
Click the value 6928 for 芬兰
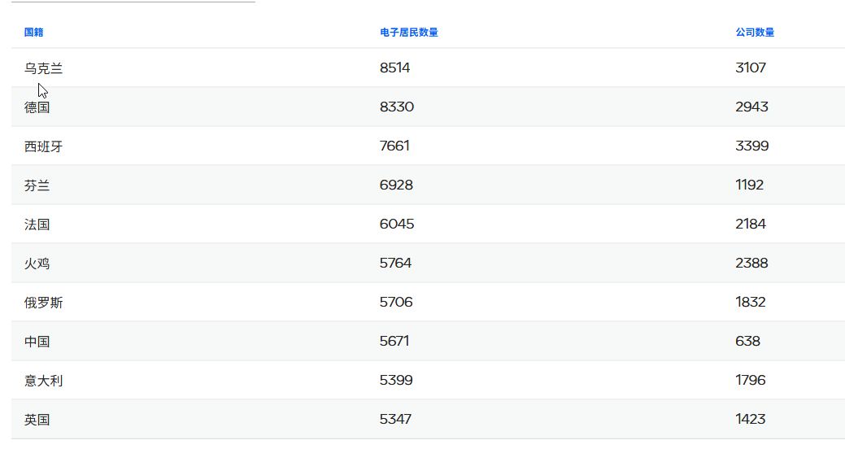[396, 185]
